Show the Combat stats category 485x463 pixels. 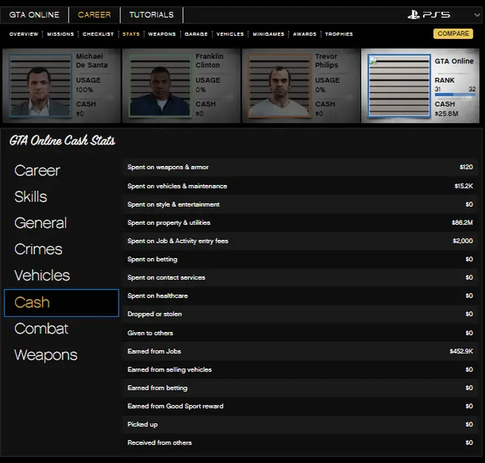coord(41,328)
